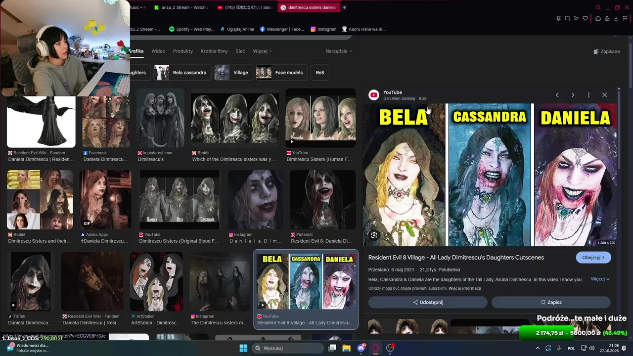Open the Więcej informacji link
Screen dimensions: 633x356
coord(465,288)
